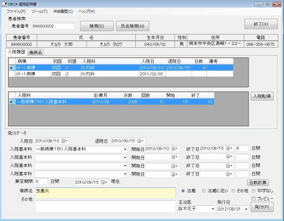This screenshot has width=284, height=221.
Task: Open the ヘルプ(H) menu
Action: (87, 11)
